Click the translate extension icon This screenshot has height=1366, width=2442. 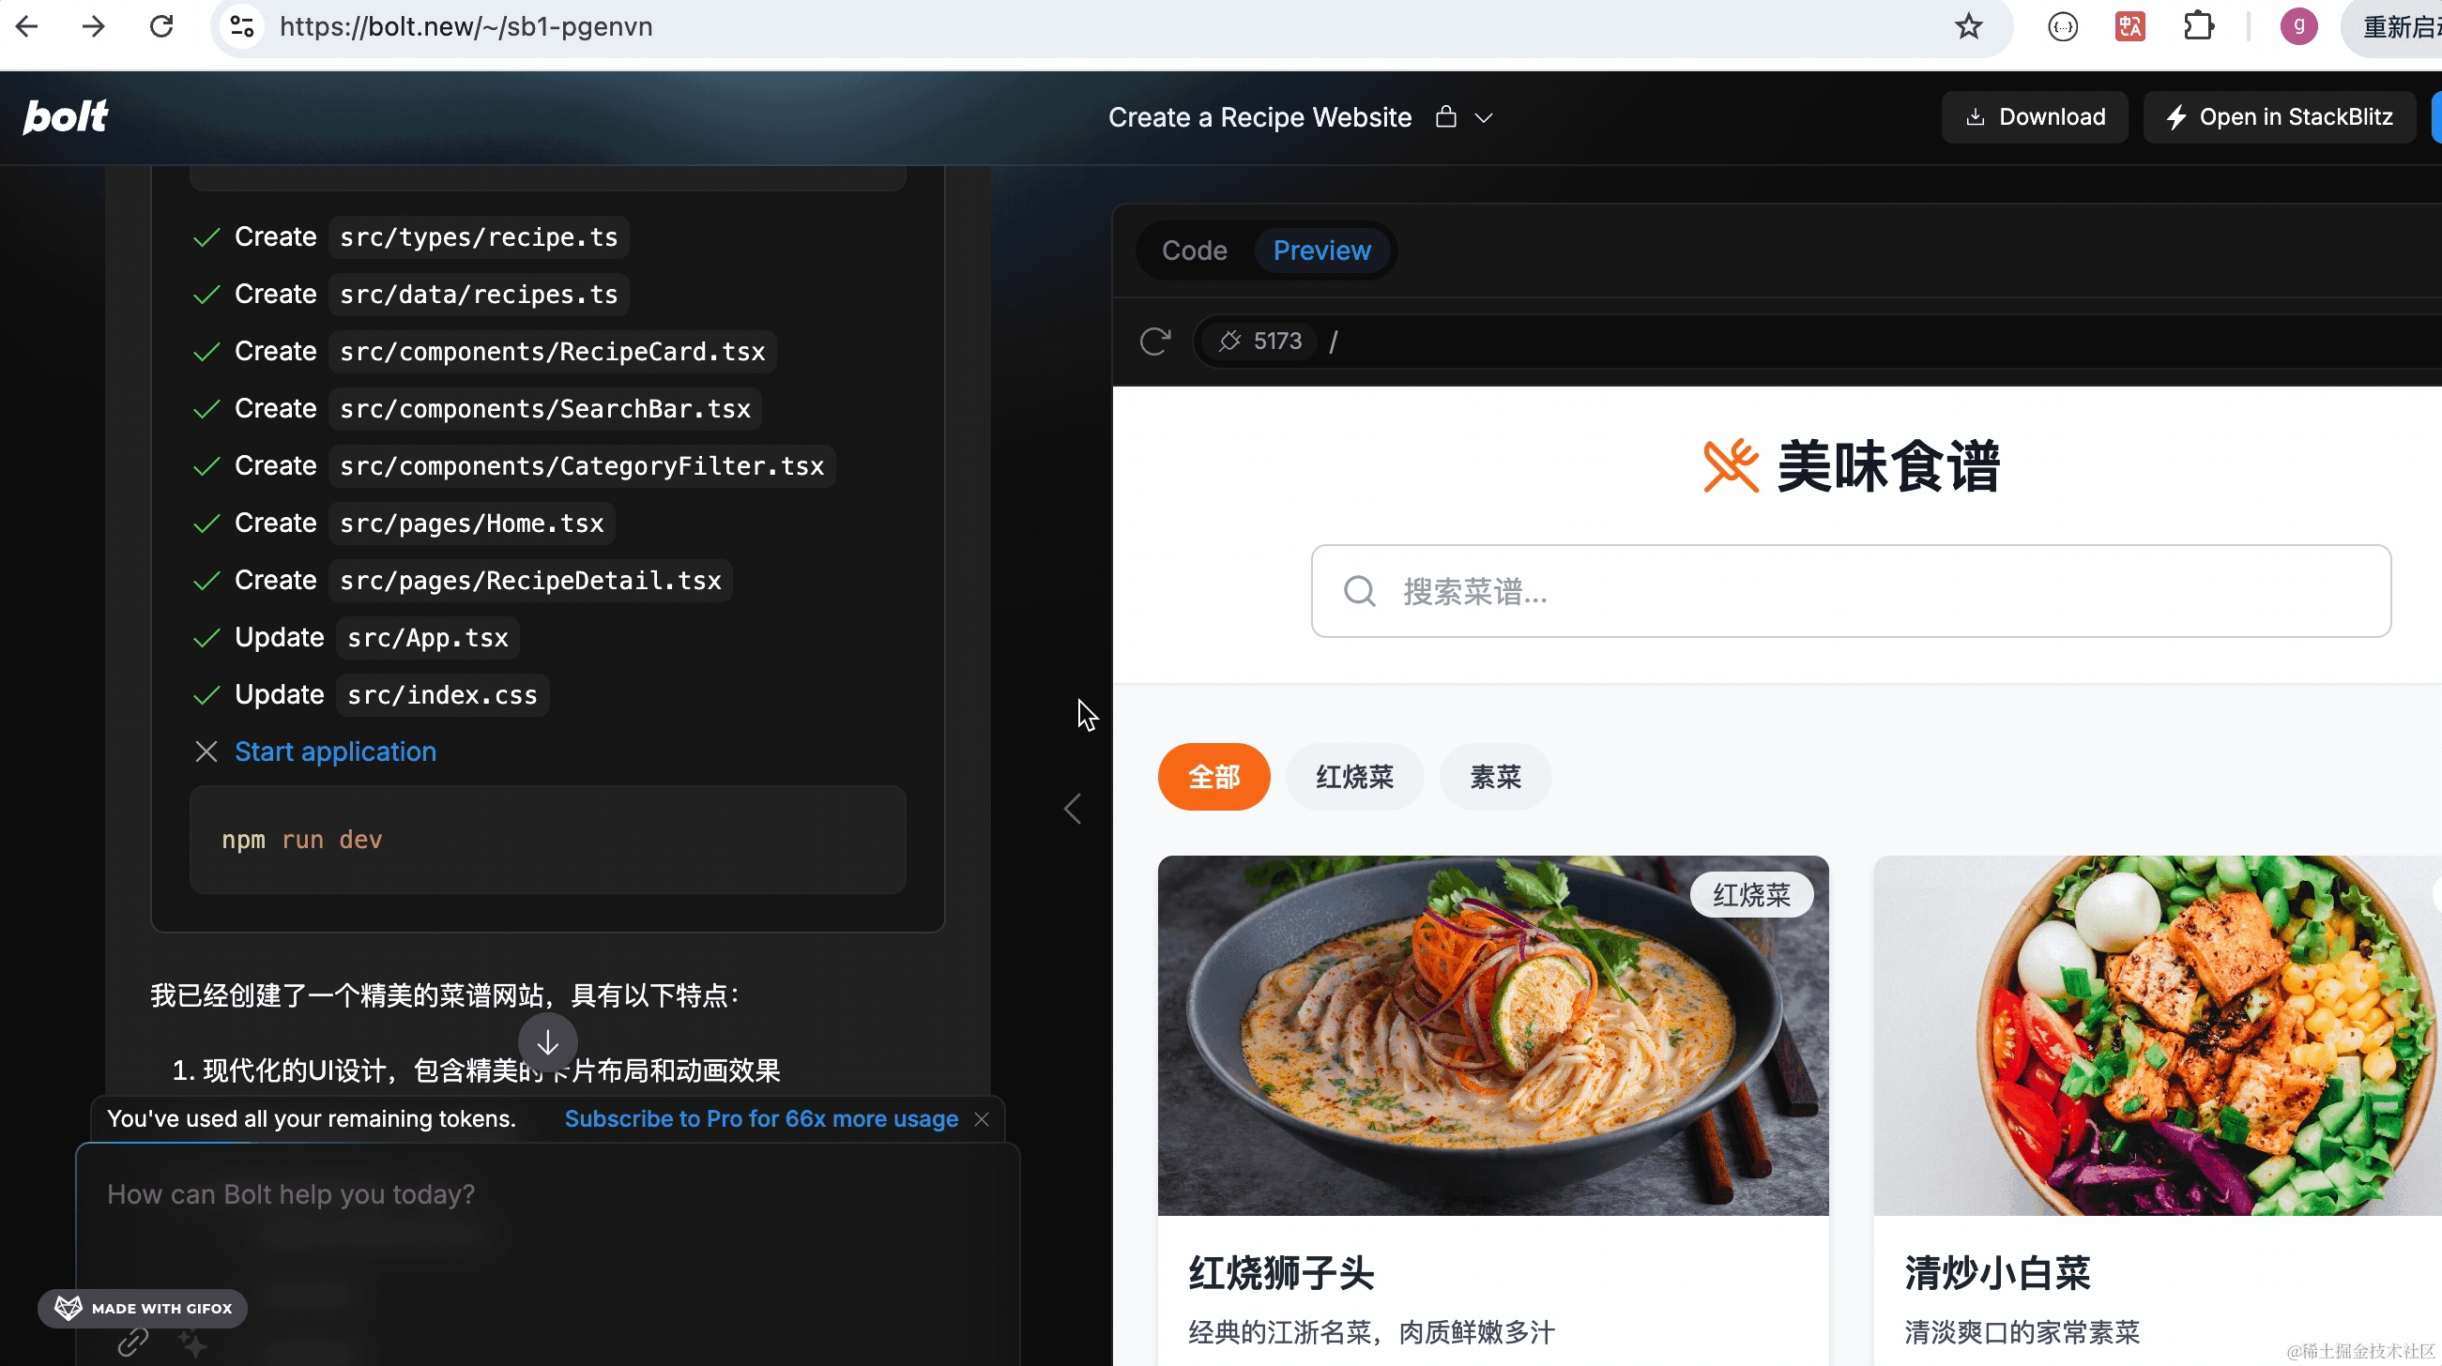(x=2130, y=26)
